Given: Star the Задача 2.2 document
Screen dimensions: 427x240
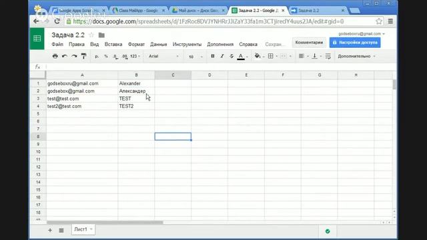Looking at the screenshot, I should point(91,35).
